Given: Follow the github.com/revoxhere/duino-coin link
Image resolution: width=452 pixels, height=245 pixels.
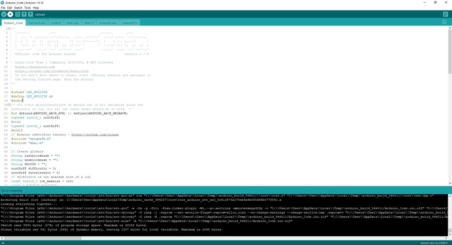Looking at the screenshot, I should (52, 71).
